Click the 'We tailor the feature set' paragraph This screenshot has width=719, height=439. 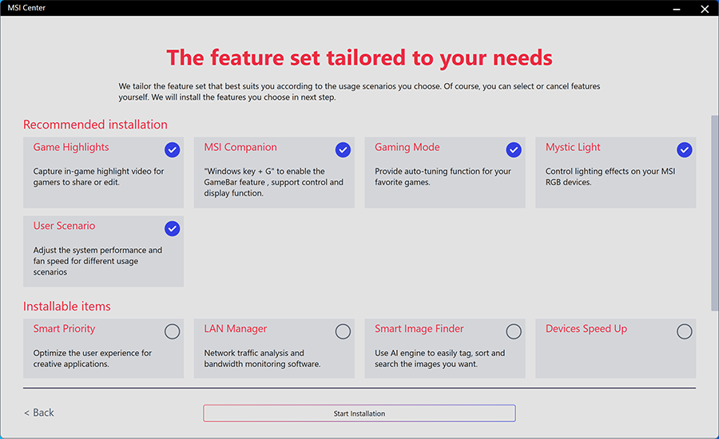click(359, 92)
